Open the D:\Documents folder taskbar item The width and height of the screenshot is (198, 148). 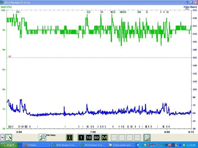120,145
